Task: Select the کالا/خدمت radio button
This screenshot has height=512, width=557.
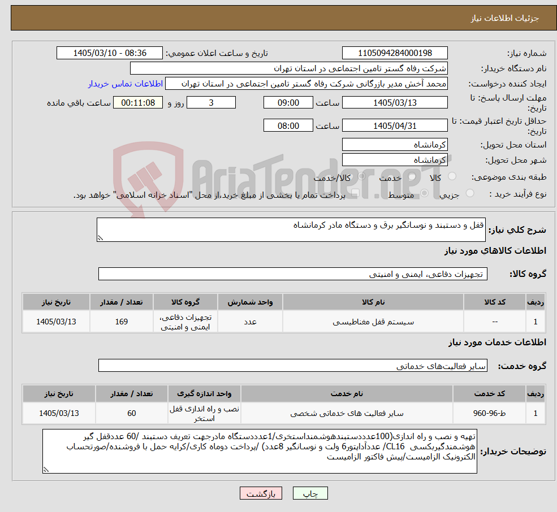Action: (x=361, y=176)
